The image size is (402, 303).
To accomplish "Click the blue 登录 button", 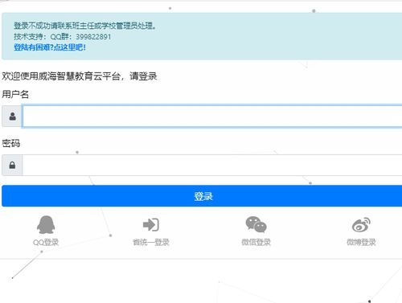I will click(x=202, y=196).
